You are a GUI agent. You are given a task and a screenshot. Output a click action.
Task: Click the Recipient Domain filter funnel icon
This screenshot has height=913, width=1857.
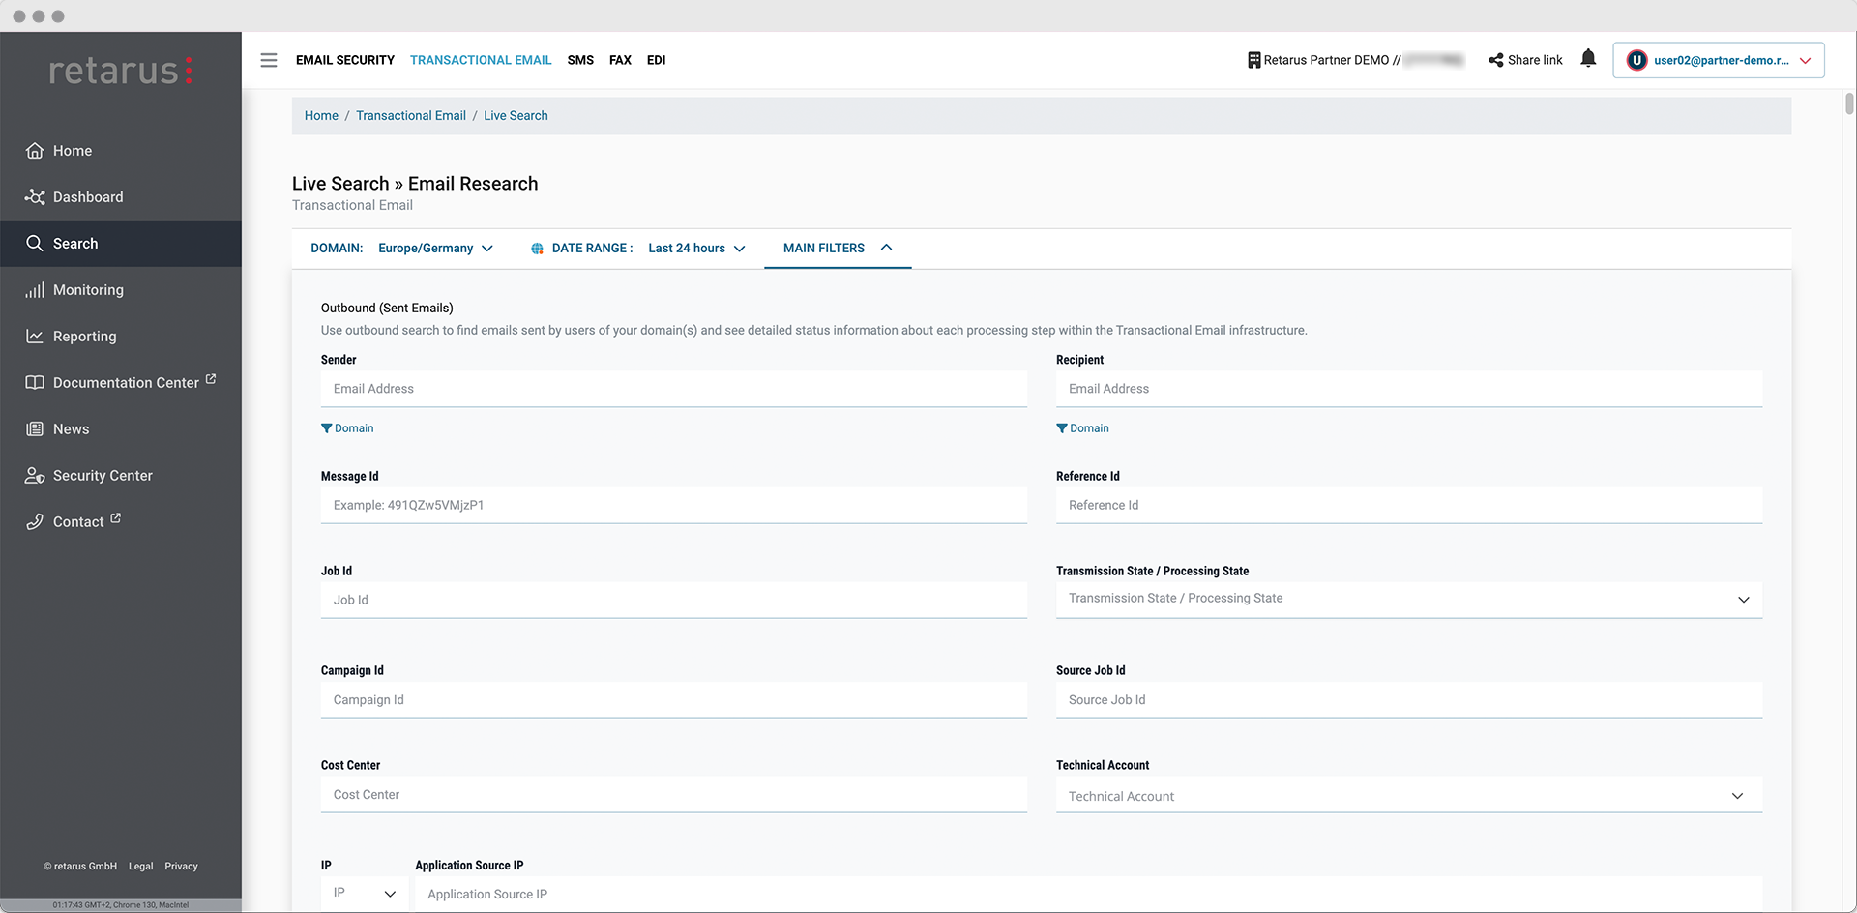coord(1062,428)
